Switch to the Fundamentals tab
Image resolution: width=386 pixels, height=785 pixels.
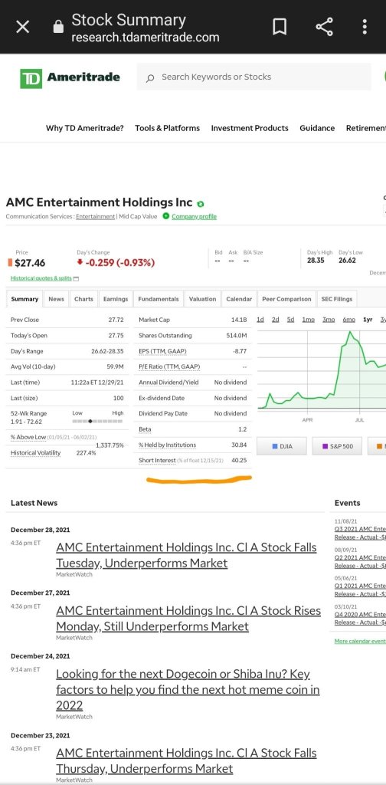click(x=159, y=299)
